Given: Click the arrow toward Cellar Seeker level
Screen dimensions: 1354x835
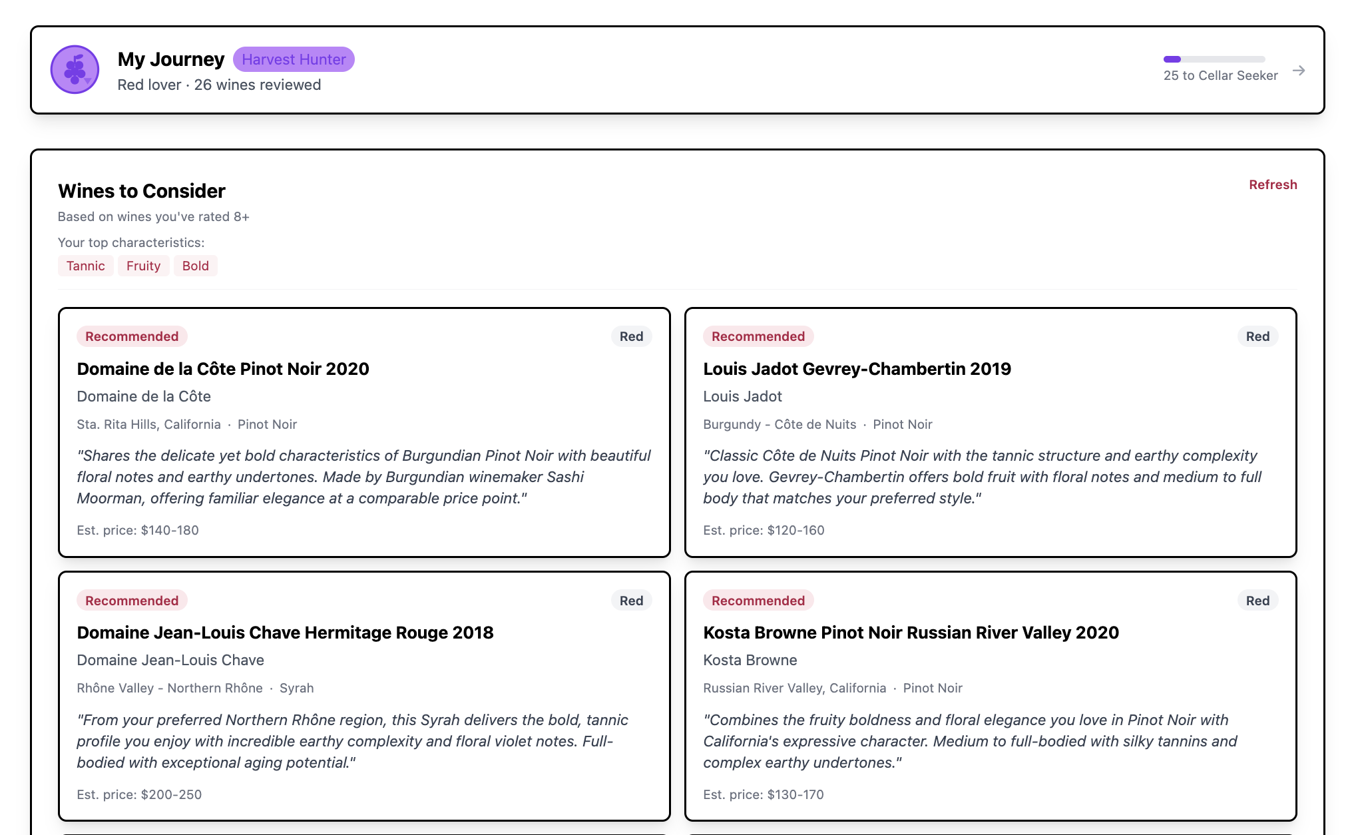Looking at the screenshot, I should [1299, 70].
